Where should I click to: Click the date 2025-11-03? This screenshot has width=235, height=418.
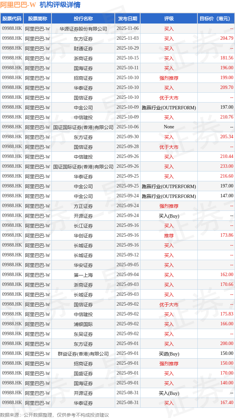point(128,38)
